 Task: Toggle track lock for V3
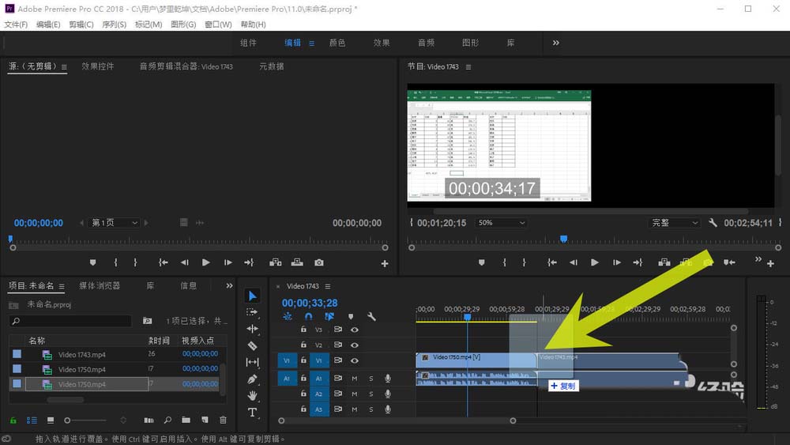point(303,329)
